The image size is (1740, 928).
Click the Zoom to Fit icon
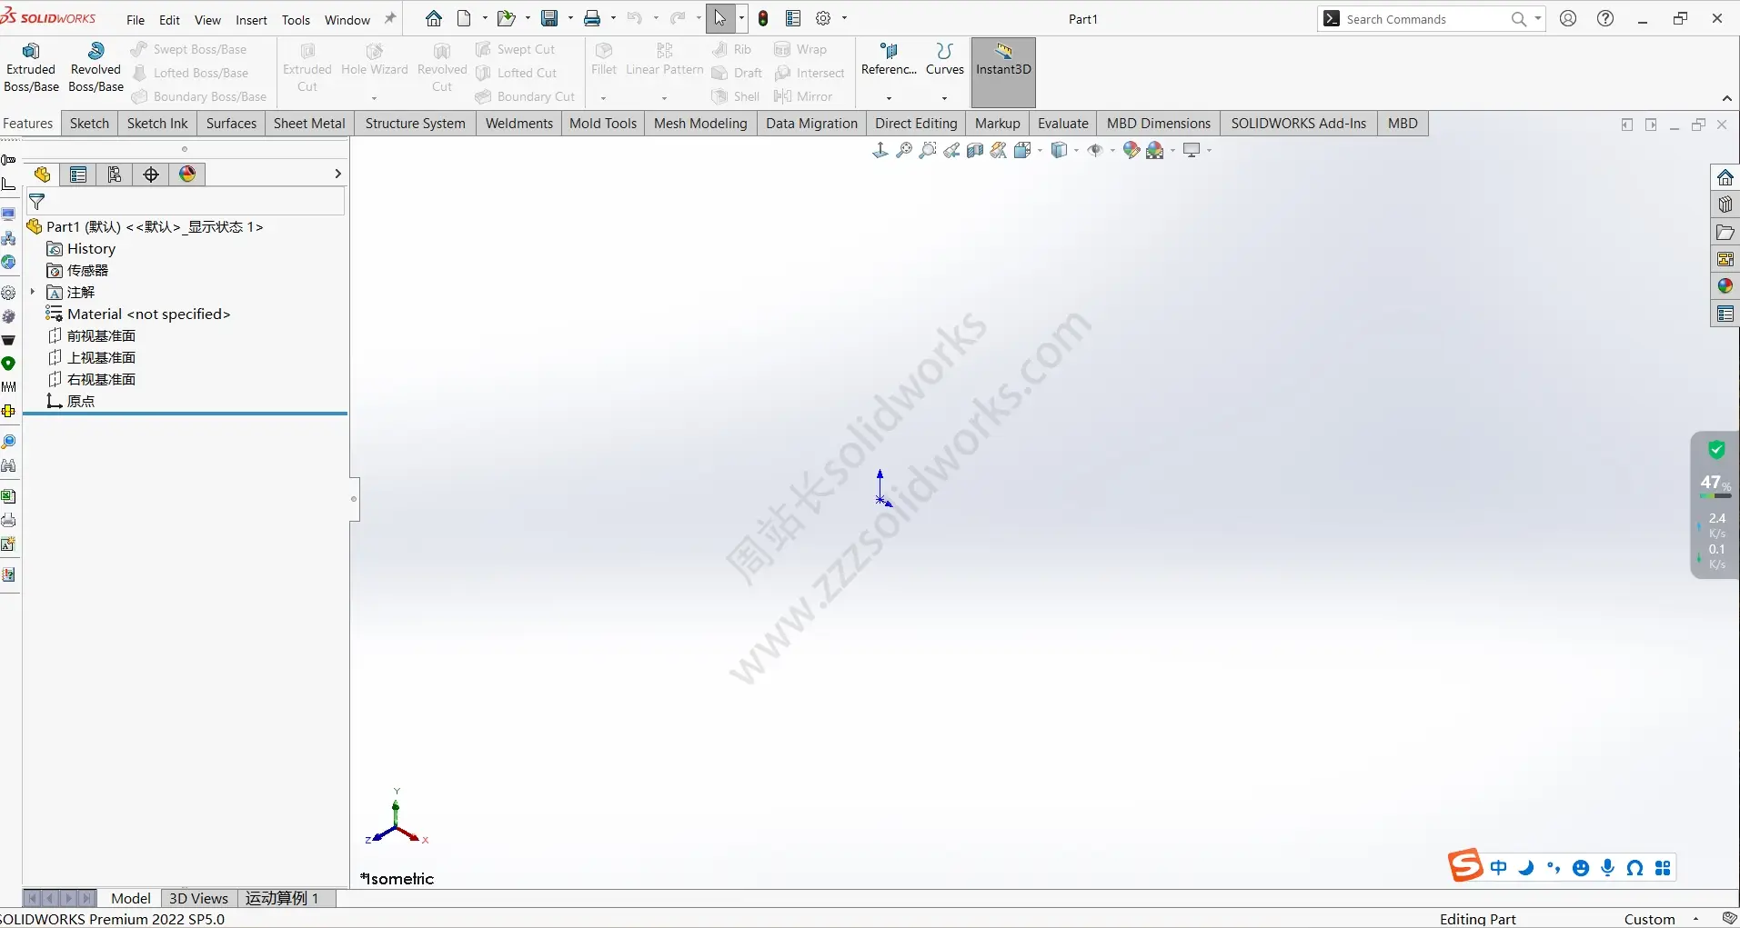[903, 150]
